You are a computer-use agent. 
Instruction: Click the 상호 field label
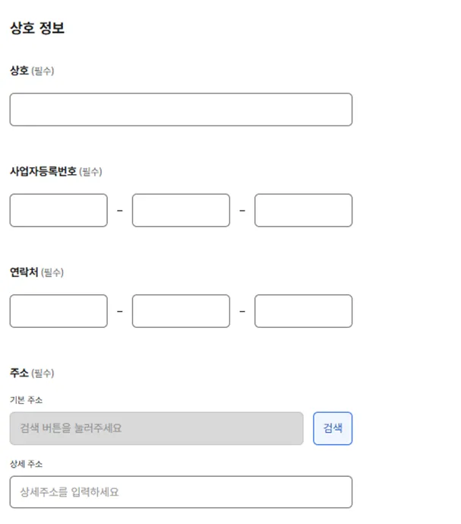pyautogui.click(x=19, y=71)
